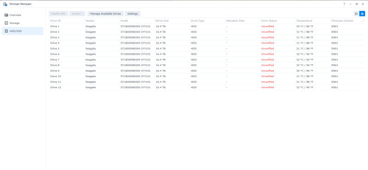Select the Drive 2 row
The height and width of the screenshot is (170, 368).
coord(207,32)
